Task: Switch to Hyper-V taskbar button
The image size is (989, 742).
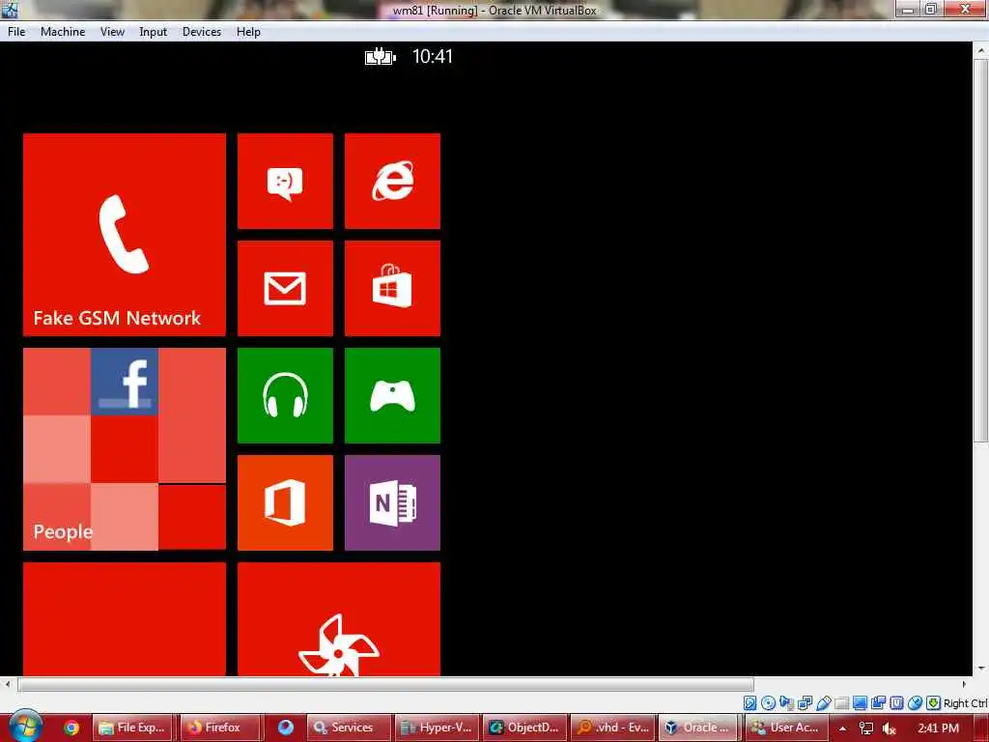Action: click(437, 728)
